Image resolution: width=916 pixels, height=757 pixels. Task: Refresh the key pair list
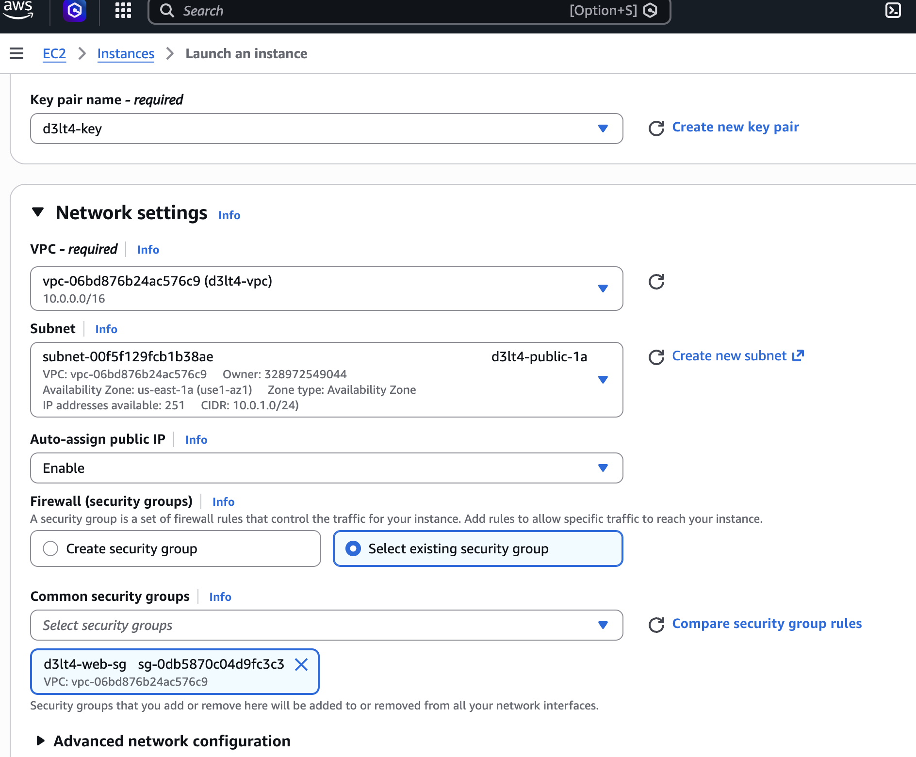coord(655,128)
